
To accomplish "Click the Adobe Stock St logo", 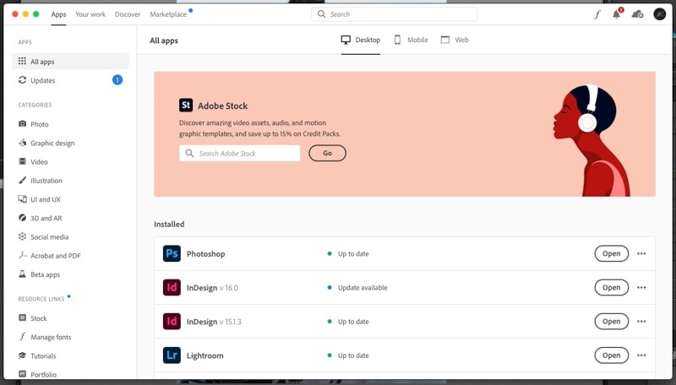I will point(186,105).
